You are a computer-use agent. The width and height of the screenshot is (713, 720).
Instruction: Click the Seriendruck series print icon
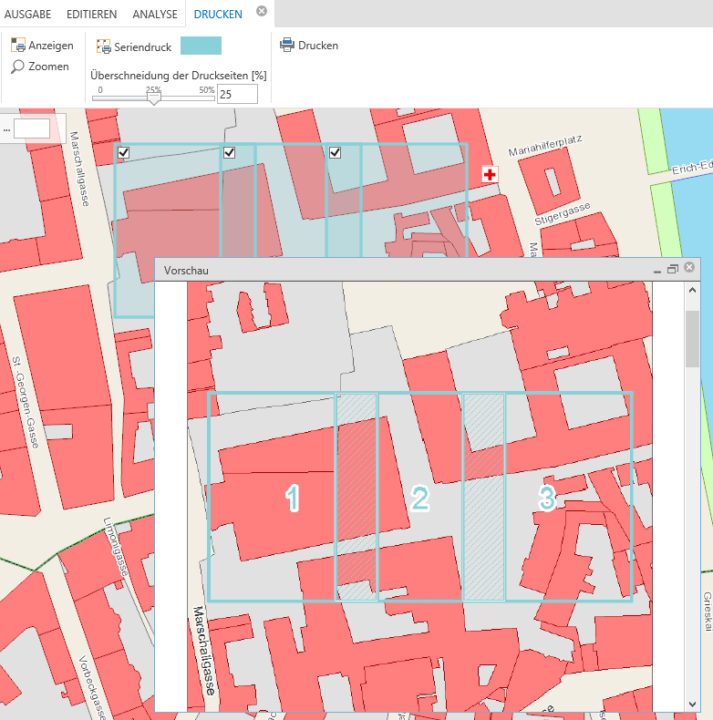point(104,46)
